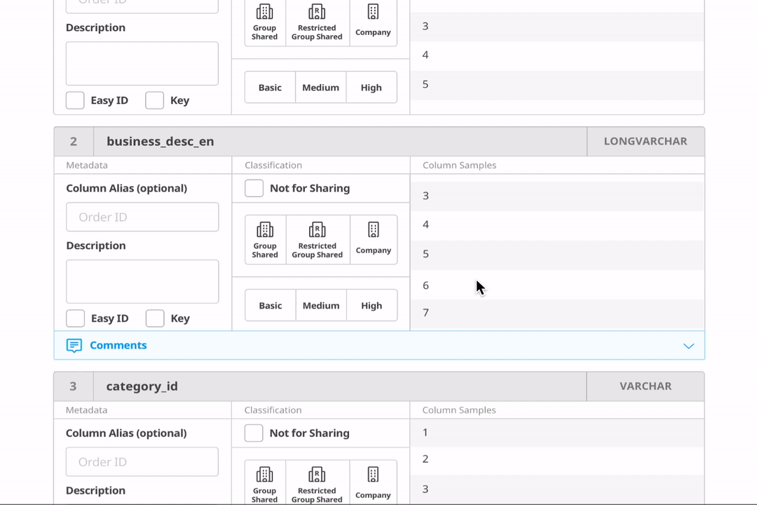Enable Easy ID in the topmost card
This screenshot has width=757, height=505.
coord(75,100)
